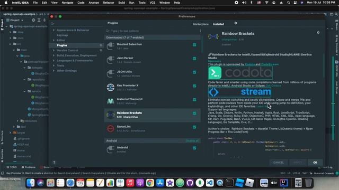
Task: Click the Problems tool window button
Action: pyautogui.click(x=29, y=167)
